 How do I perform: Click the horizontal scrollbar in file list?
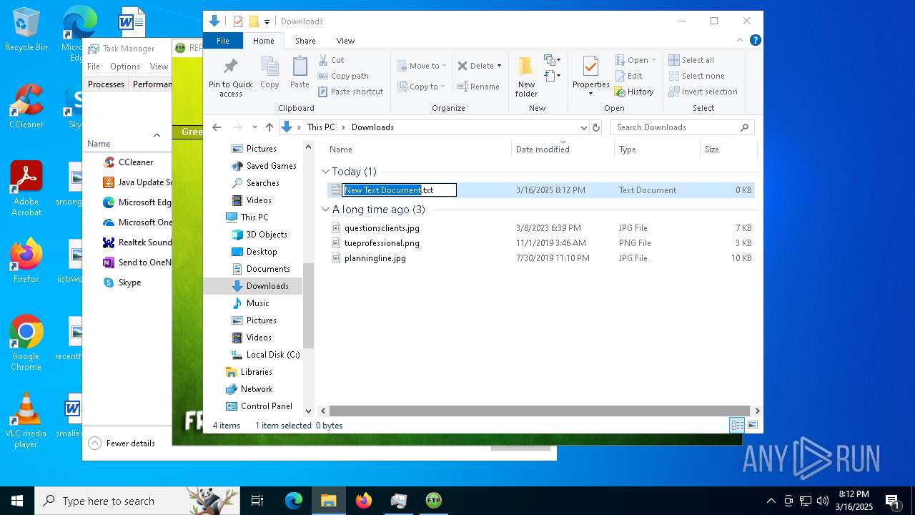point(540,411)
